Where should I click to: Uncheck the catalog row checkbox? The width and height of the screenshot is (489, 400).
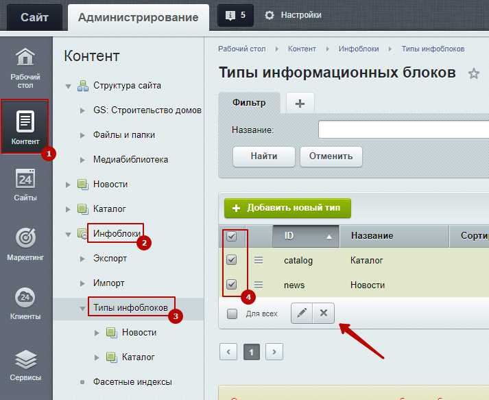coord(231,259)
